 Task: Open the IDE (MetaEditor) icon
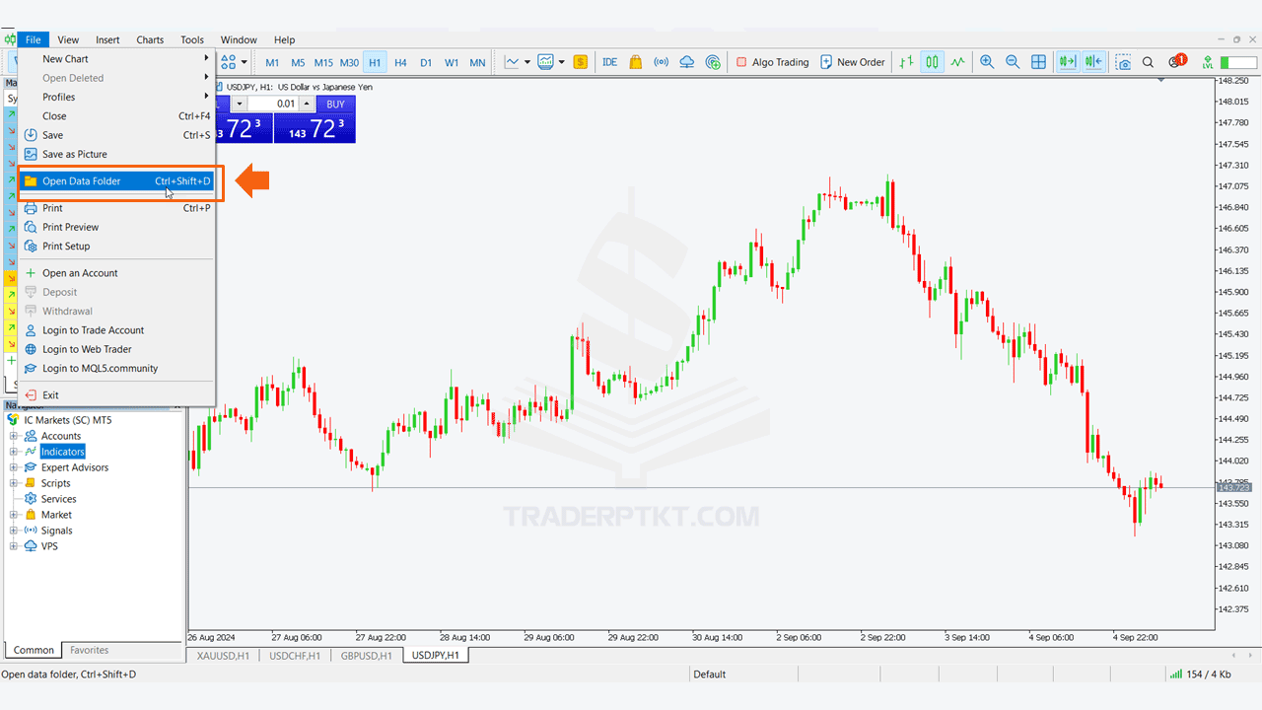[x=610, y=62]
